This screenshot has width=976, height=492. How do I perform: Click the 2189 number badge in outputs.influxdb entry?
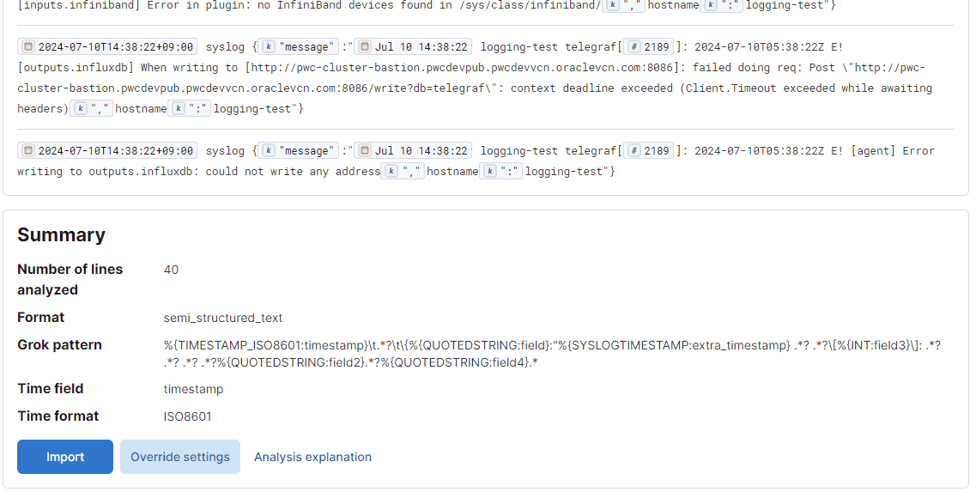point(649,46)
